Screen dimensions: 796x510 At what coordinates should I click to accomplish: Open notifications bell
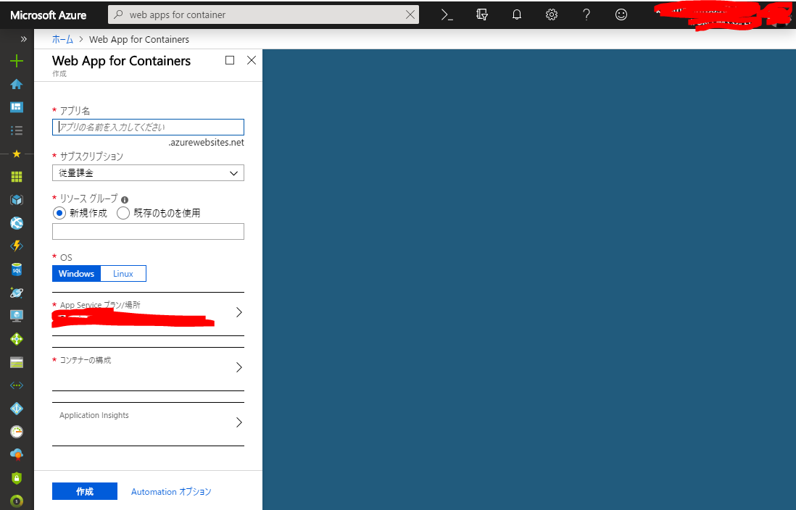coord(517,14)
